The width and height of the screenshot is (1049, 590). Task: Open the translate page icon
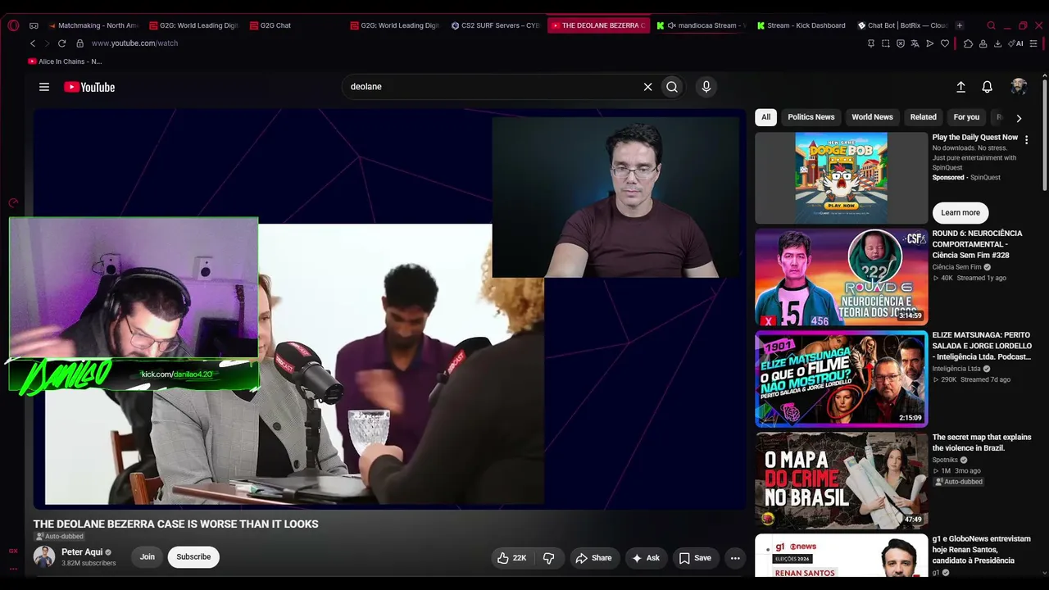click(x=915, y=43)
